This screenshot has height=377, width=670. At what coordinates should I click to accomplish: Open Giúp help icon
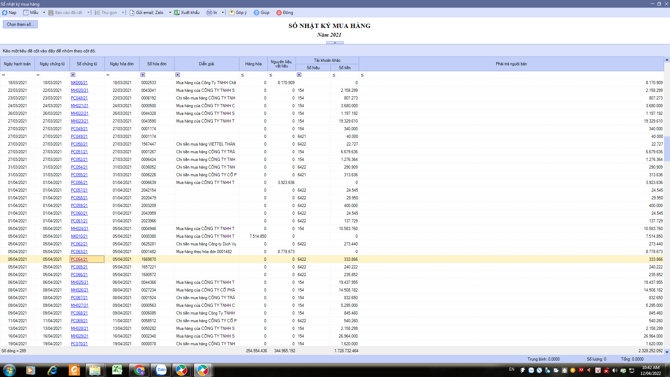pos(256,13)
